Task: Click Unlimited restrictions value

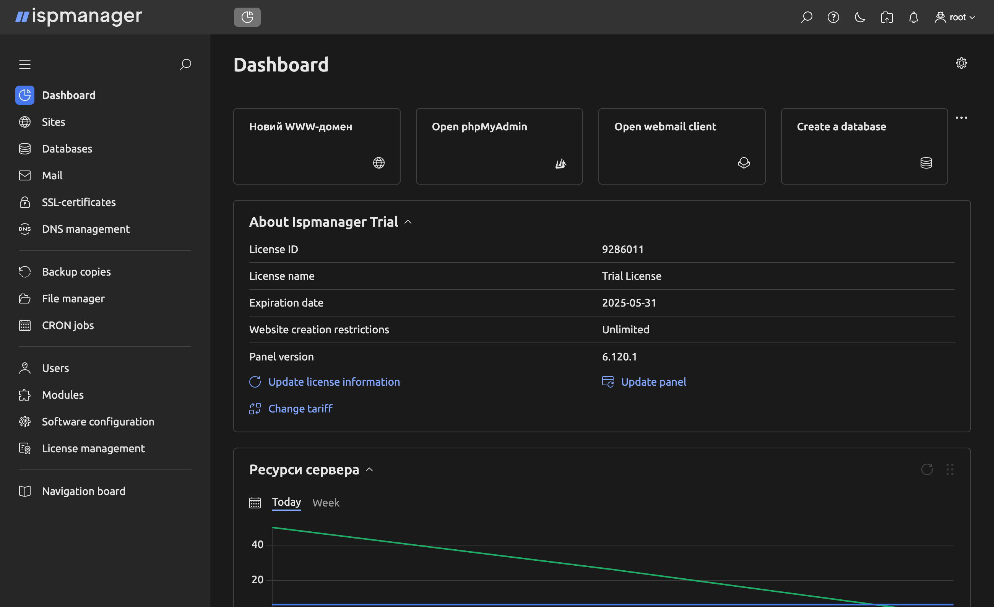Action: click(626, 329)
